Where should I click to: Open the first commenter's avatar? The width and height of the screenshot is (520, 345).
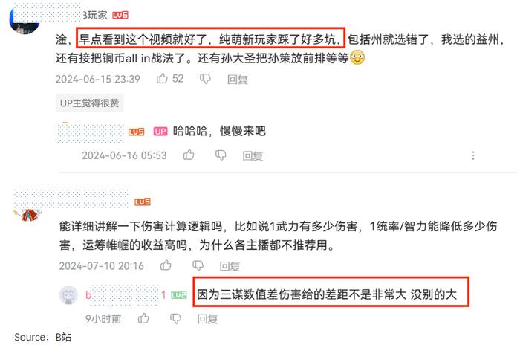coord(25,22)
